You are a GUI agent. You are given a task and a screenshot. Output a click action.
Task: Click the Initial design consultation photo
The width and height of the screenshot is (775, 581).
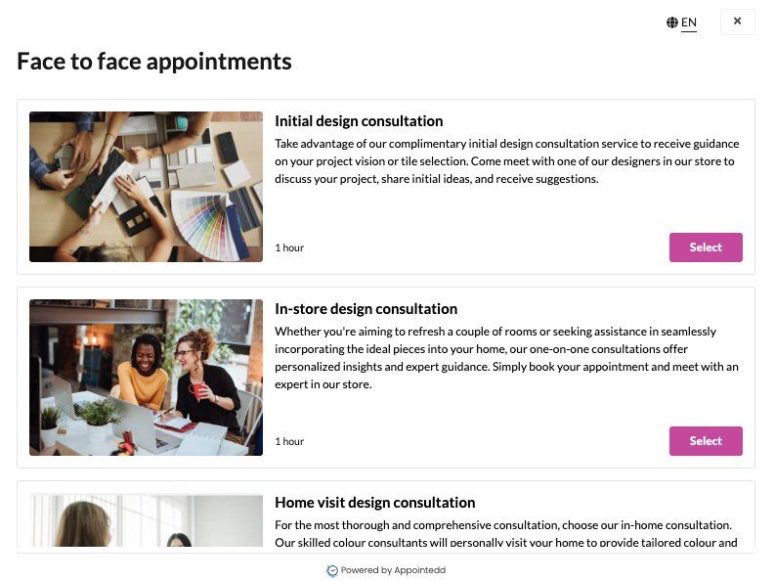click(x=146, y=186)
